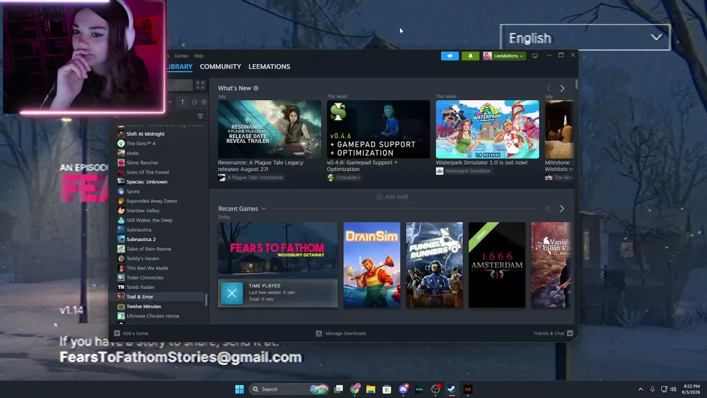The width and height of the screenshot is (707, 398).
Task: Enter Big Picture mode via monitor icon
Action: (535, 56)
